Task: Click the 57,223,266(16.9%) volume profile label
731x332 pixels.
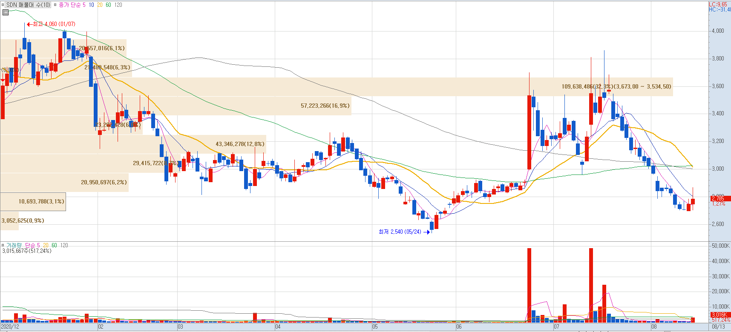Action: click(325, 106)
